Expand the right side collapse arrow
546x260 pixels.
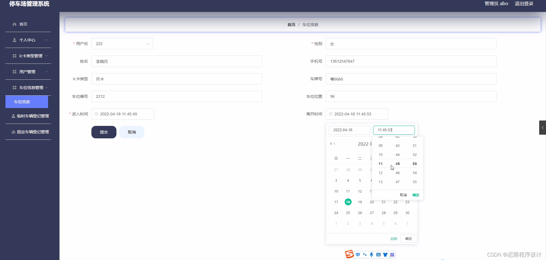tap(543, 128)
